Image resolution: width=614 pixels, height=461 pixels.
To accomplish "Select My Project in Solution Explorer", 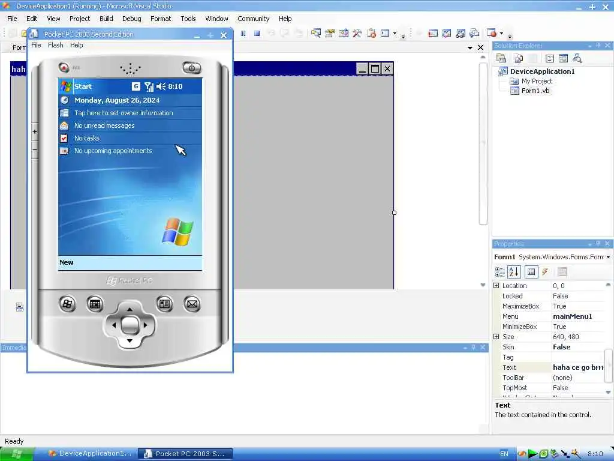I will tap(537, 81).
